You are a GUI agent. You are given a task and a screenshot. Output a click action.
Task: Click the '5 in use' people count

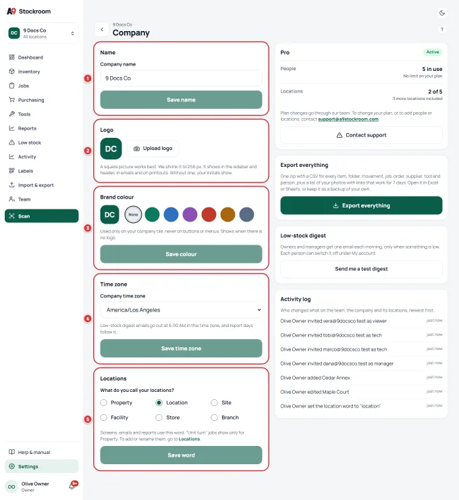tap(432, 69)
